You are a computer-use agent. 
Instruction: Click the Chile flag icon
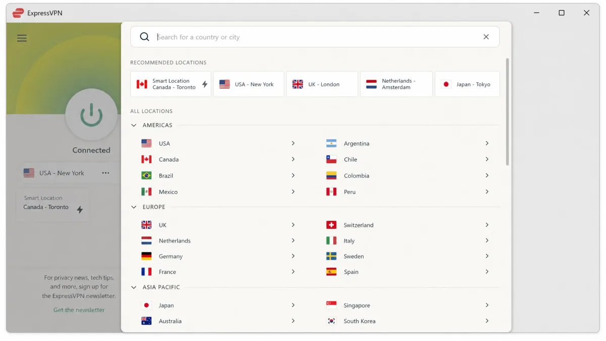[331, 159]
